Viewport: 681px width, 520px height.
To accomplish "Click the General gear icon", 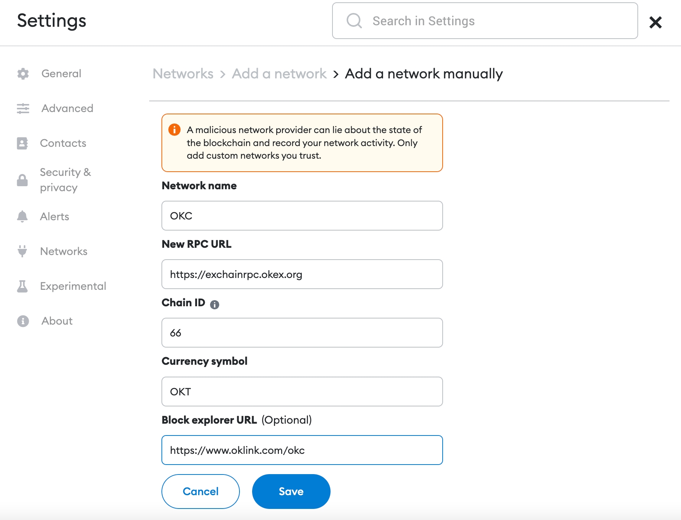I will [x=23, y=74].
